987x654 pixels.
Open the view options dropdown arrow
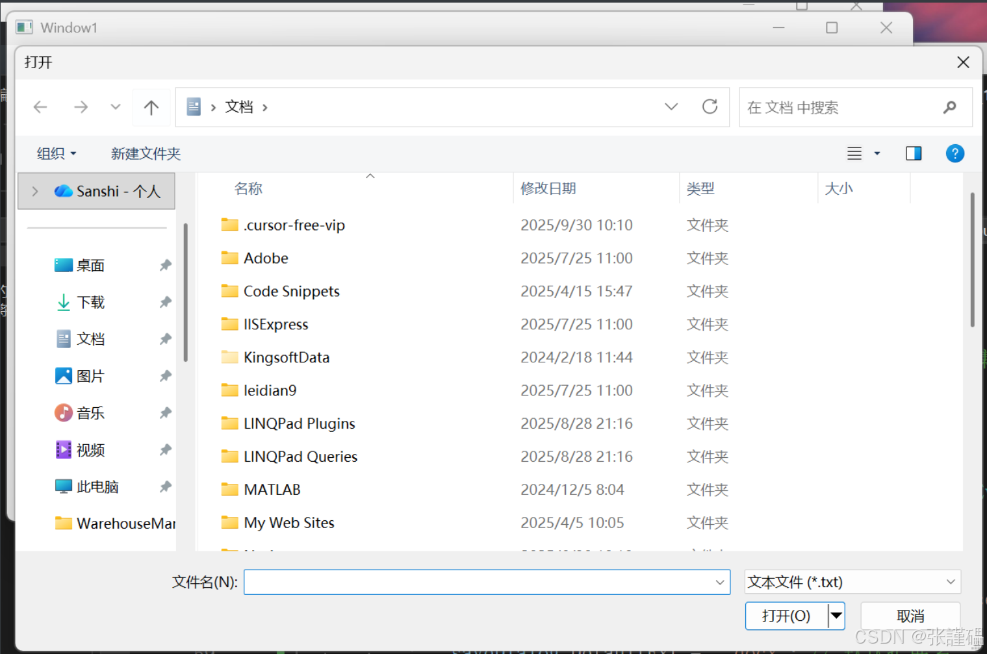pyautogui.click(x=877, y=153)
